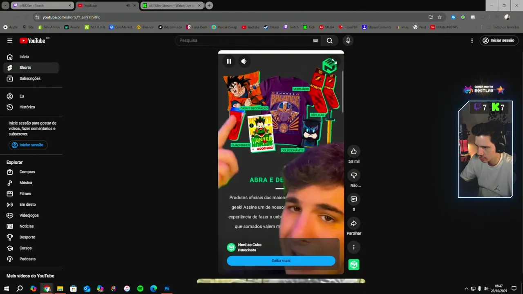Open Música under Explorar
This screenshot has width=523, height=294.
(31, 183)
